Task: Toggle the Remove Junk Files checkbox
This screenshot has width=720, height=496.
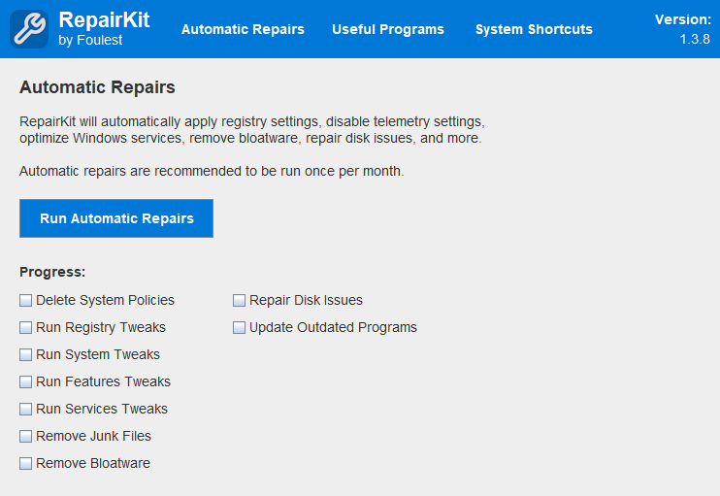Action: tap(25, 436)
